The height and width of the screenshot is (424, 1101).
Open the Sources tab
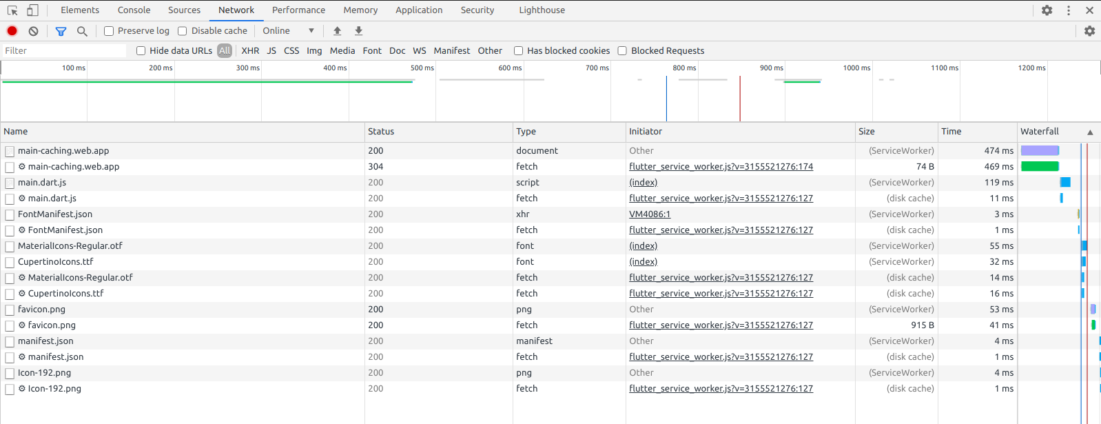184,10
